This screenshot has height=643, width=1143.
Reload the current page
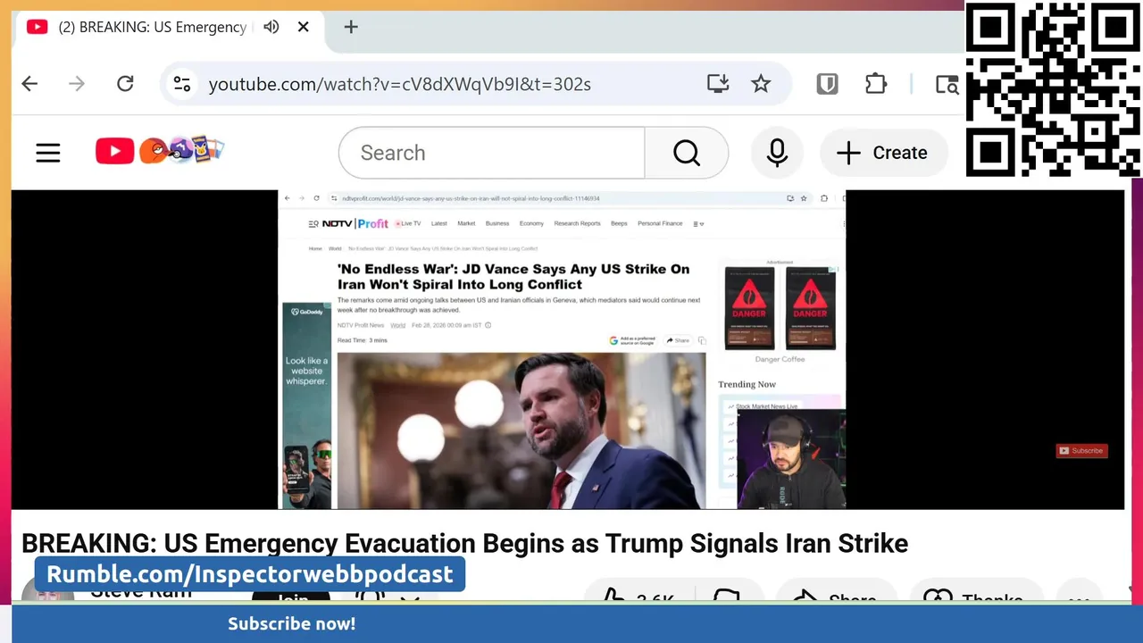pos(125,84)
